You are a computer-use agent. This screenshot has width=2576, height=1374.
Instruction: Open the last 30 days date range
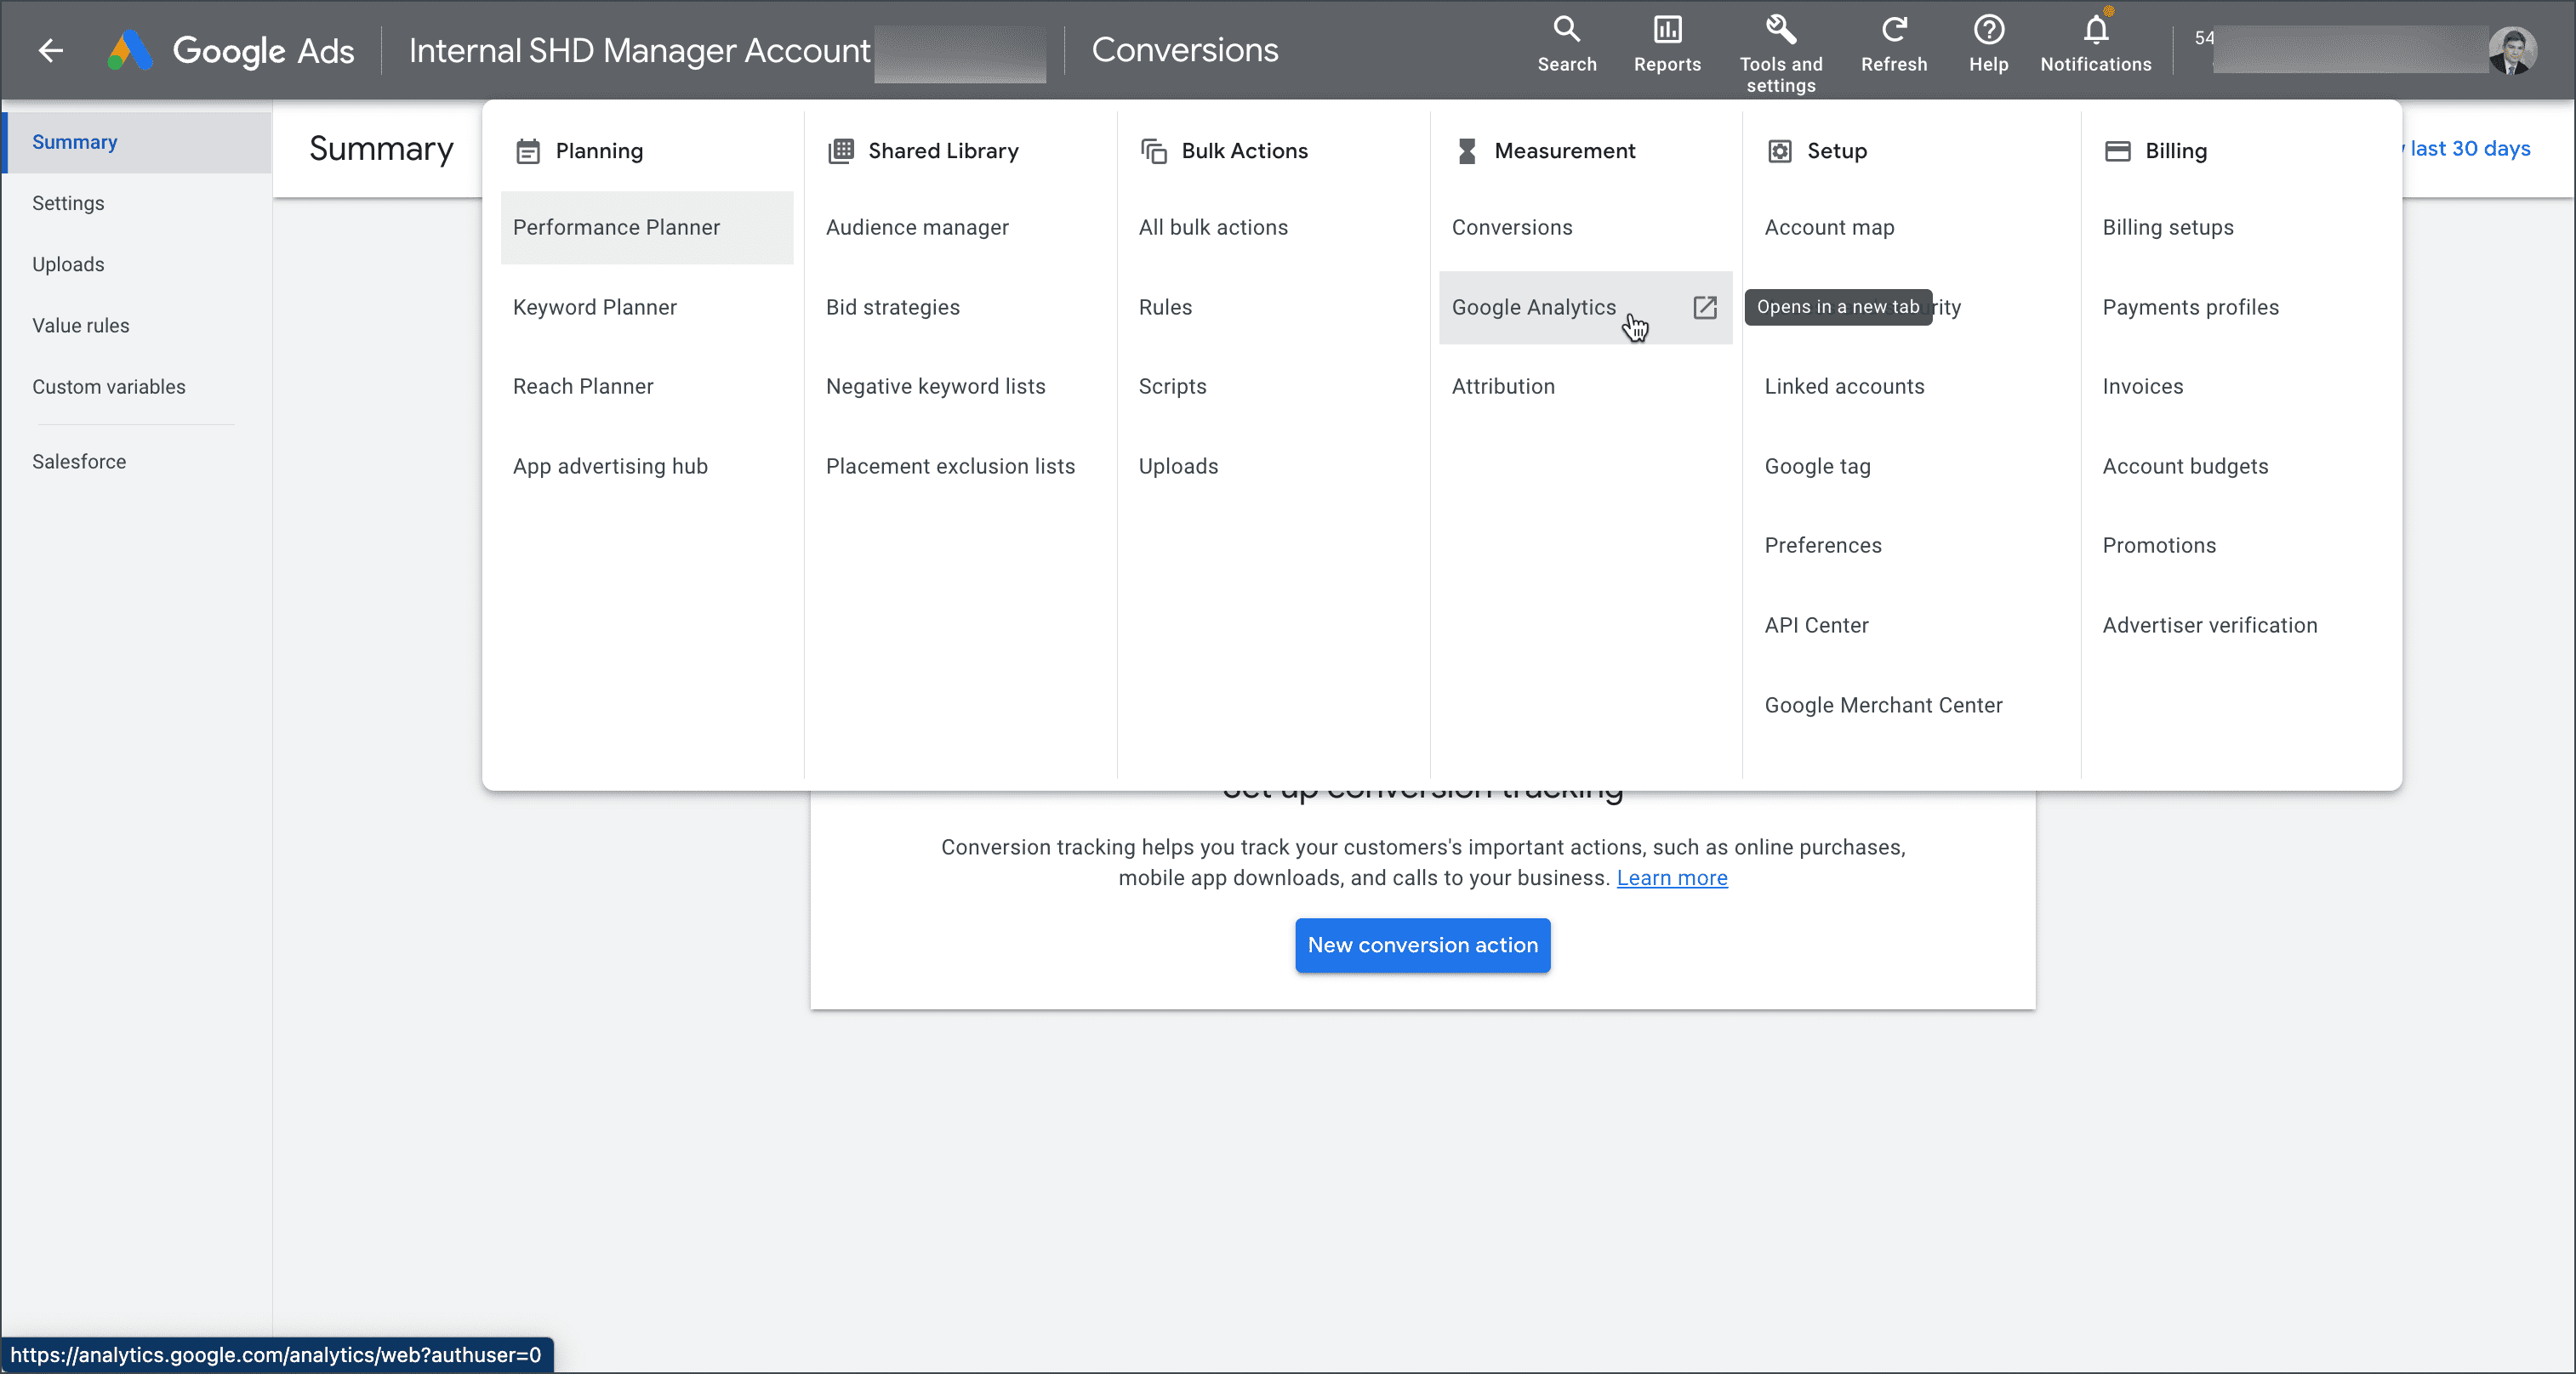click(2468, 148)
